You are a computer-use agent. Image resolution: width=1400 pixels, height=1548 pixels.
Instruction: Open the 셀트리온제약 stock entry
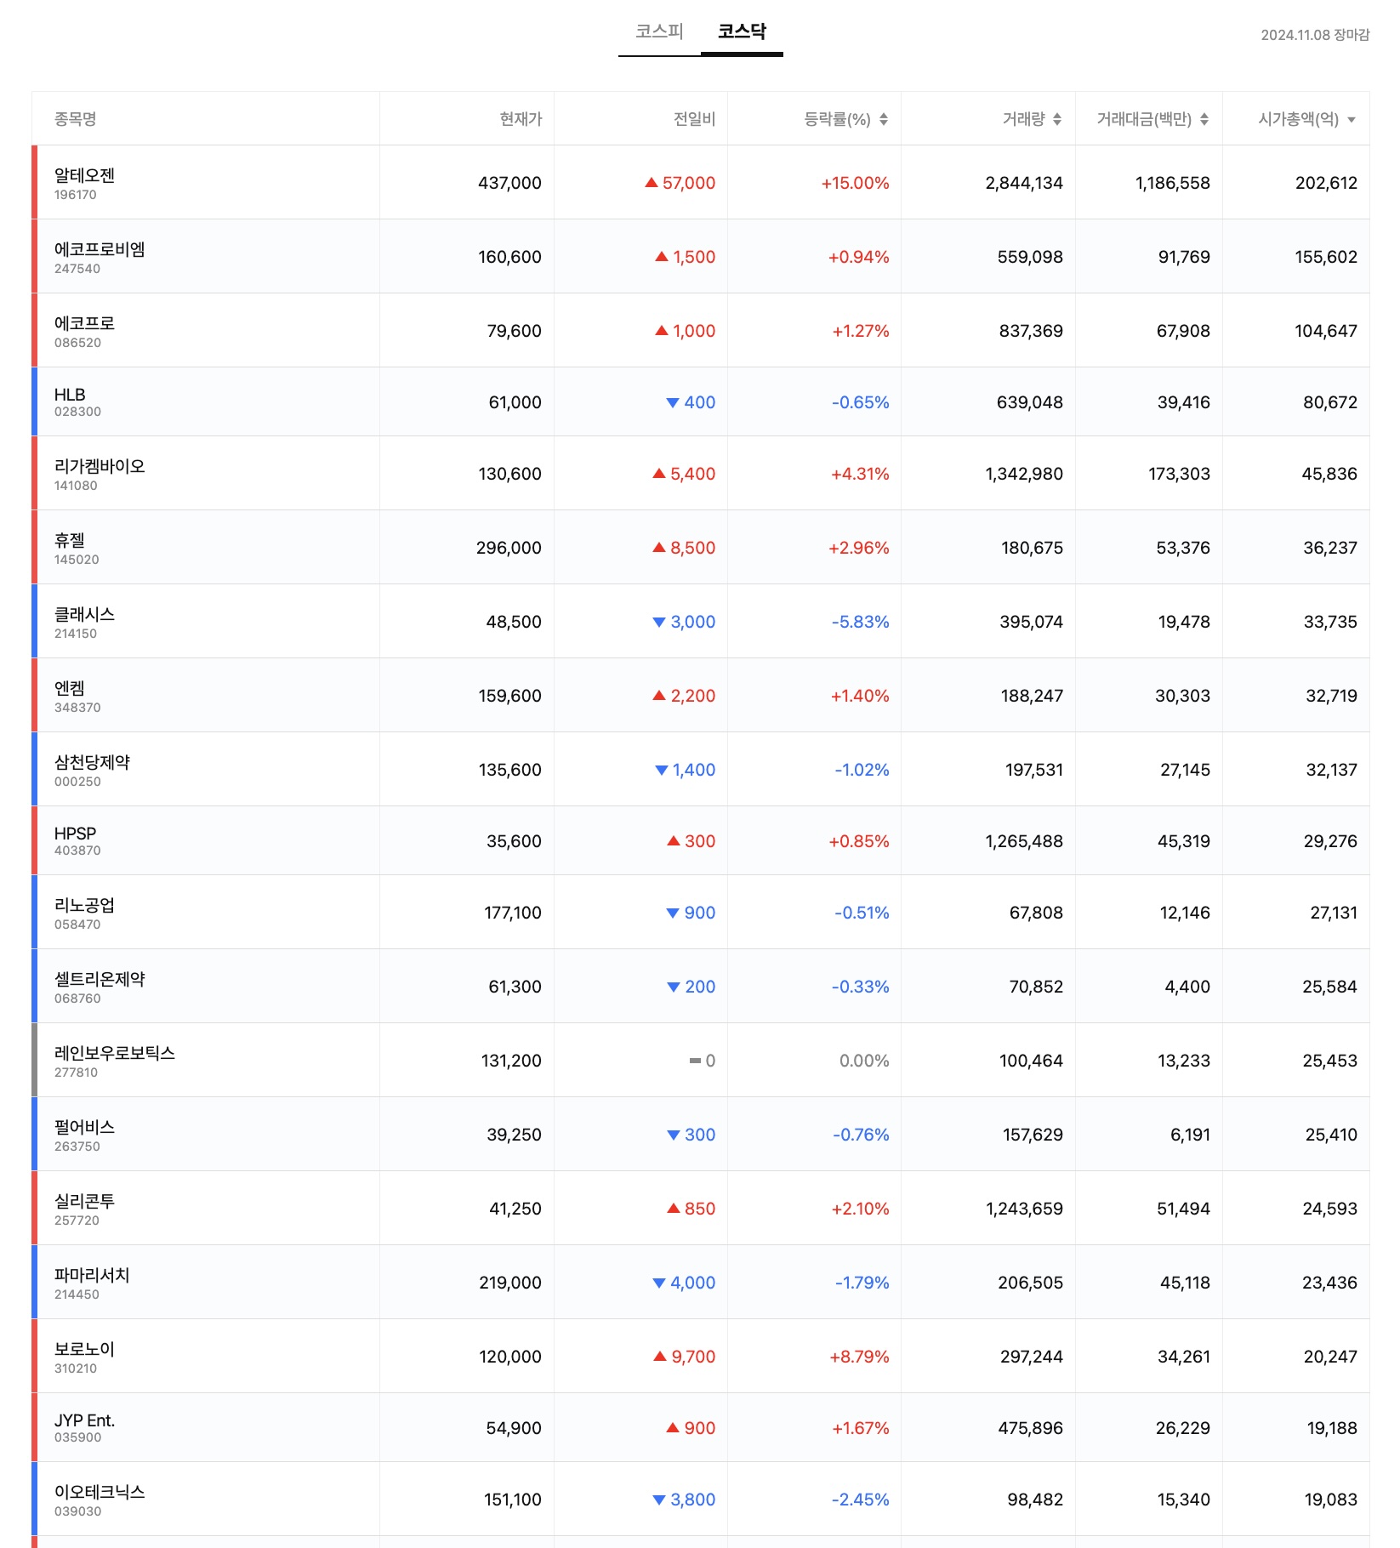tap(100, 979)
